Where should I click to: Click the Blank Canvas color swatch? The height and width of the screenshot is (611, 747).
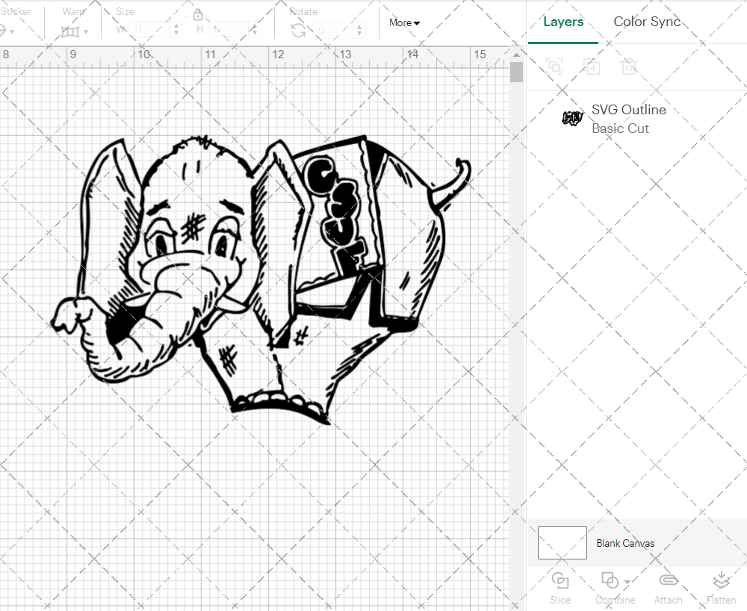click(562, 543)
